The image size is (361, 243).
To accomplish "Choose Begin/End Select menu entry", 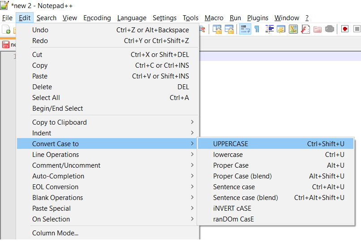I will click(x=108, y=108).
